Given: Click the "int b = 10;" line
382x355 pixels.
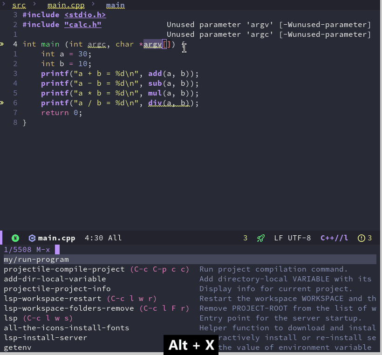Looking at the screenshot, I should (66, 64).
